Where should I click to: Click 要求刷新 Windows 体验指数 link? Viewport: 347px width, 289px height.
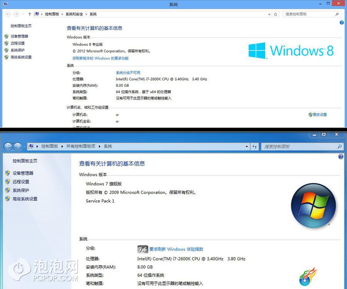click(176, 249)
